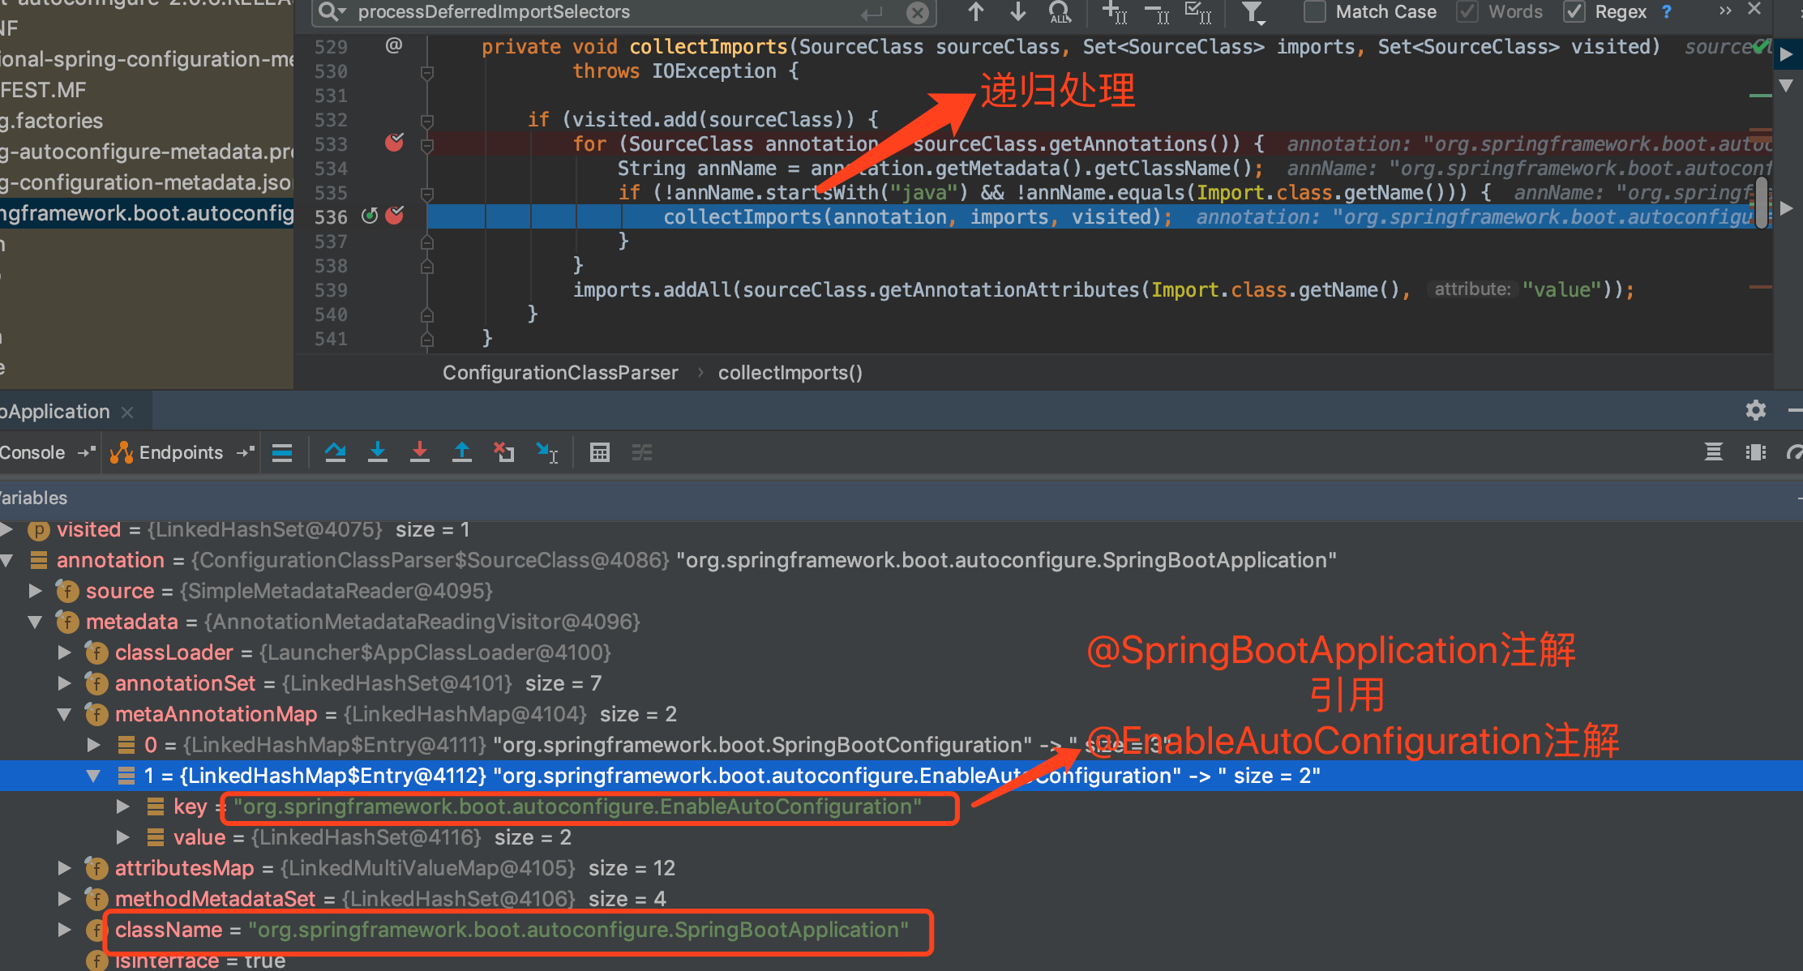Screen dimensions: 1803x971
Task: Fold the code block at line 532
Action: (x=427, y=121)
